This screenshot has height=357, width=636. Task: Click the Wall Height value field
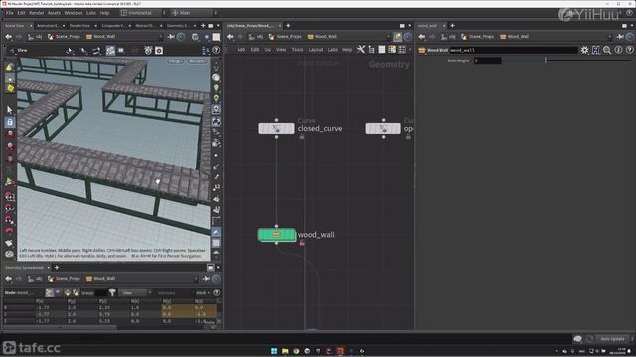pyautogui.click(x=488, y=60)
